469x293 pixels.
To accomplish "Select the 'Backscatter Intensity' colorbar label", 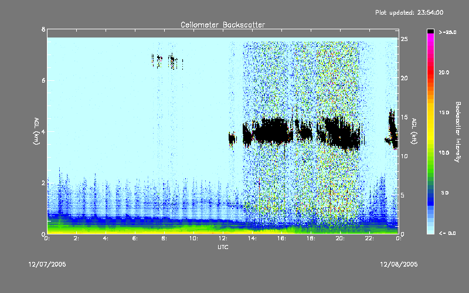I will click(458, 132).
